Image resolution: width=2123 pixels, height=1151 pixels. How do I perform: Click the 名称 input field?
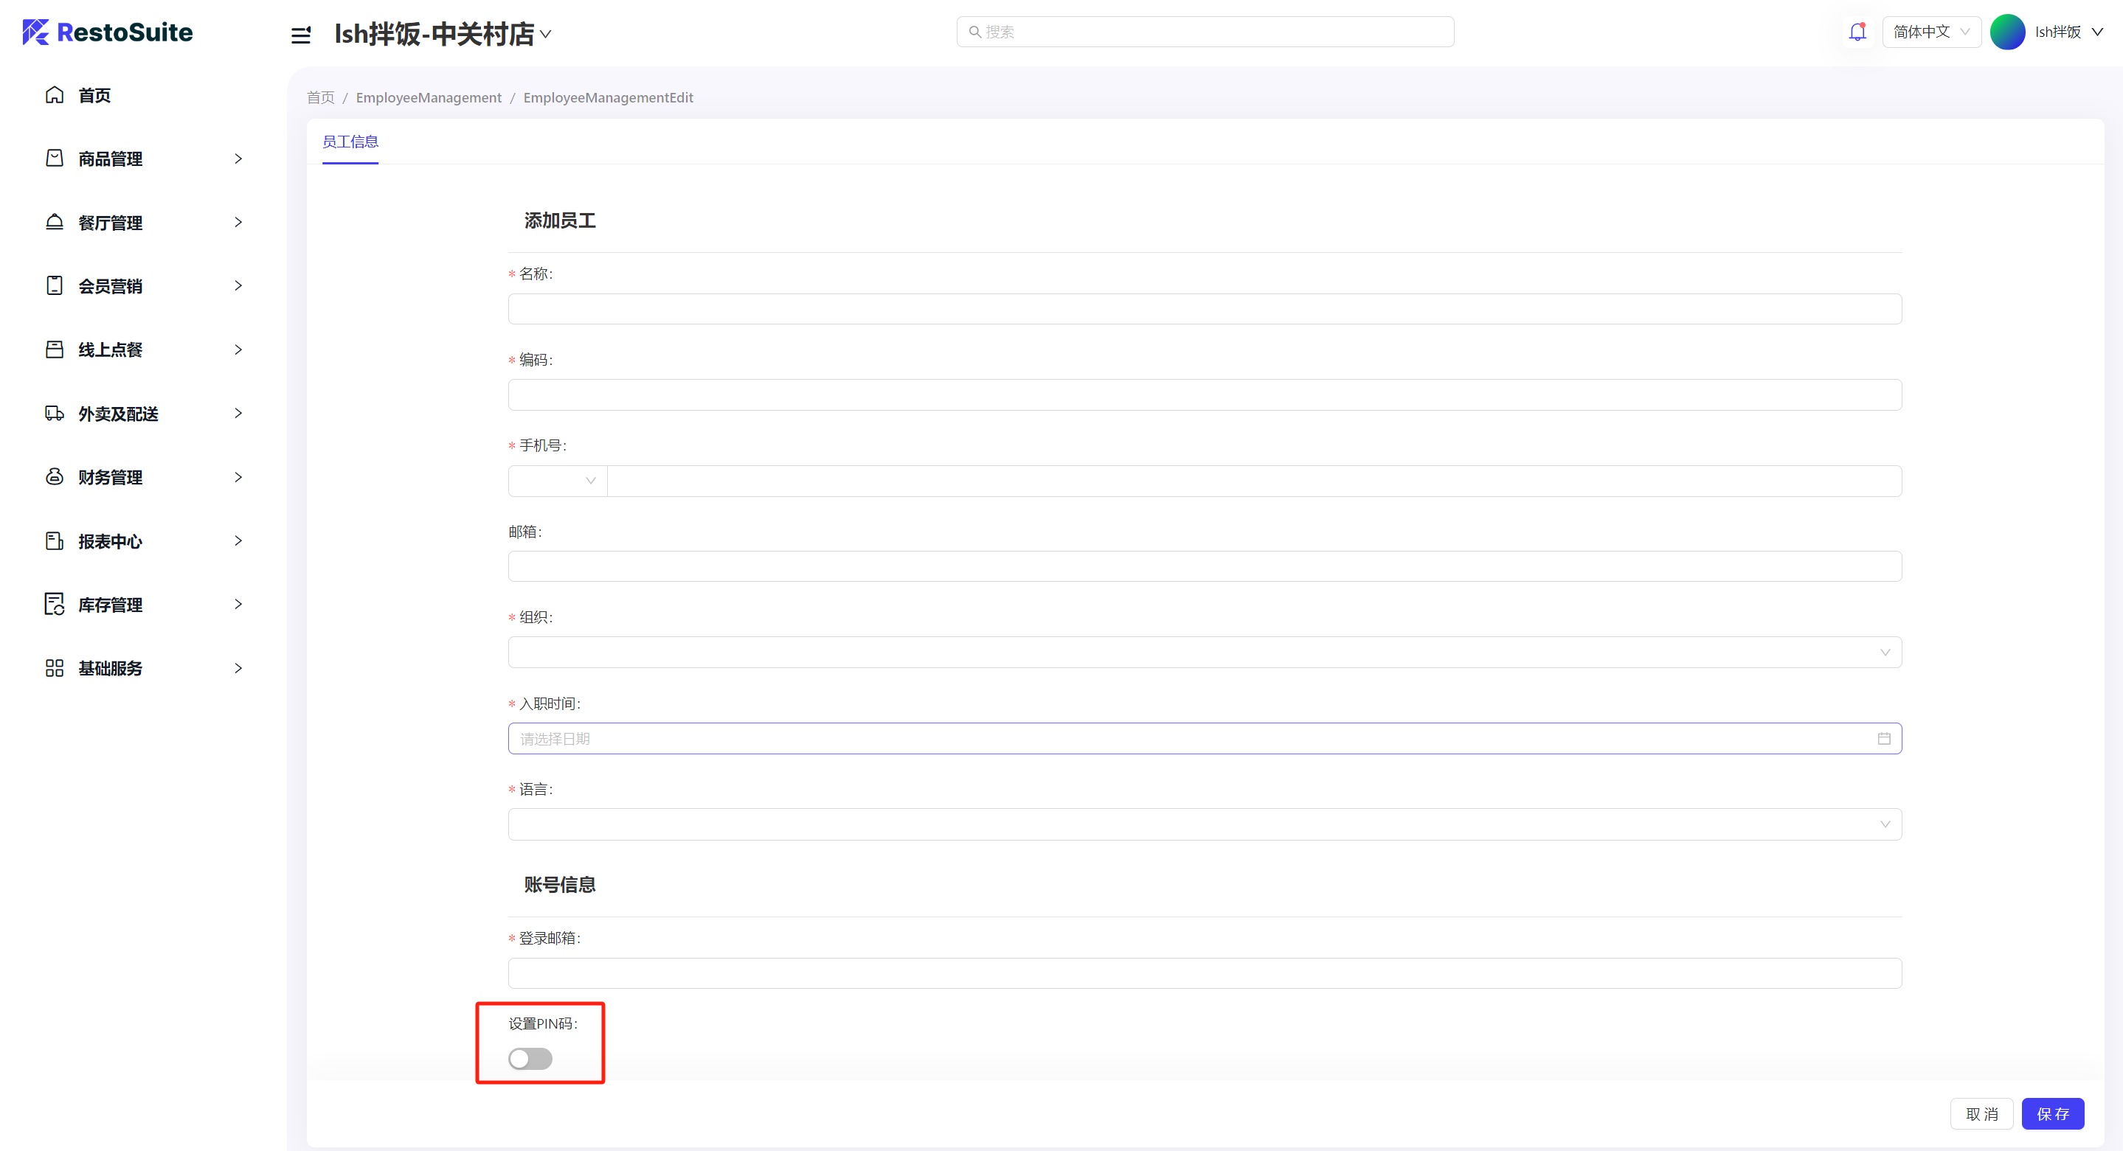pyautogui.click(x=1205, y=309)
